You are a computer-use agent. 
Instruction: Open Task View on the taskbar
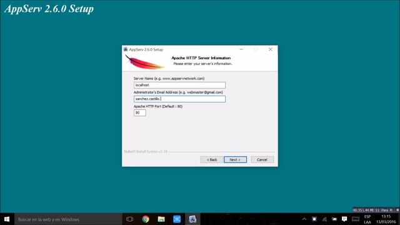[129, 219]
